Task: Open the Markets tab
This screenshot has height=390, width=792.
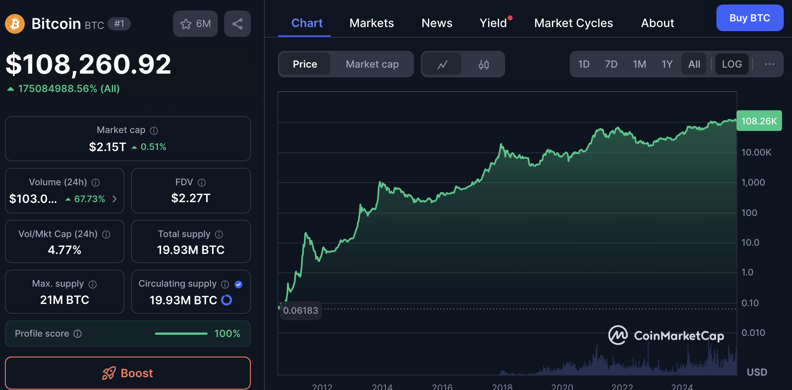Action: click(x=372, y=23)
